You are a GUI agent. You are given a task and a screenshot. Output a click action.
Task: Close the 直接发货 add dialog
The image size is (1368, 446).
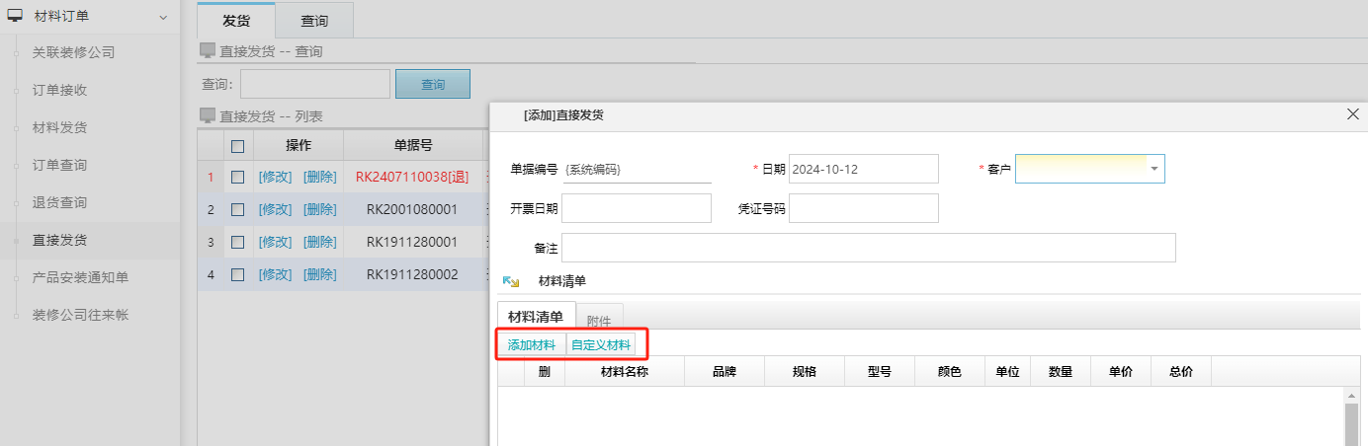[x=1353, y=114]
